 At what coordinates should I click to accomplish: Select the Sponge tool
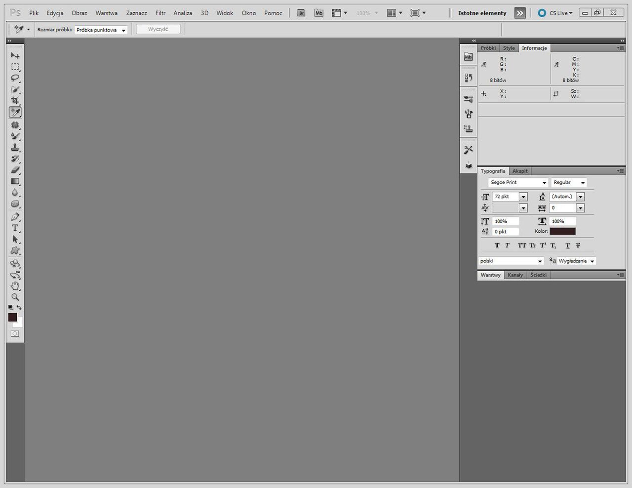point(15,204)
